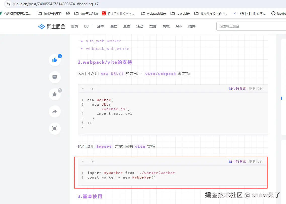Click the juejin.cn address bar URL

(x=56, y=4)
